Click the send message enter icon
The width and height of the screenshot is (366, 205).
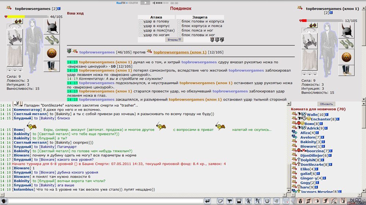208,201
